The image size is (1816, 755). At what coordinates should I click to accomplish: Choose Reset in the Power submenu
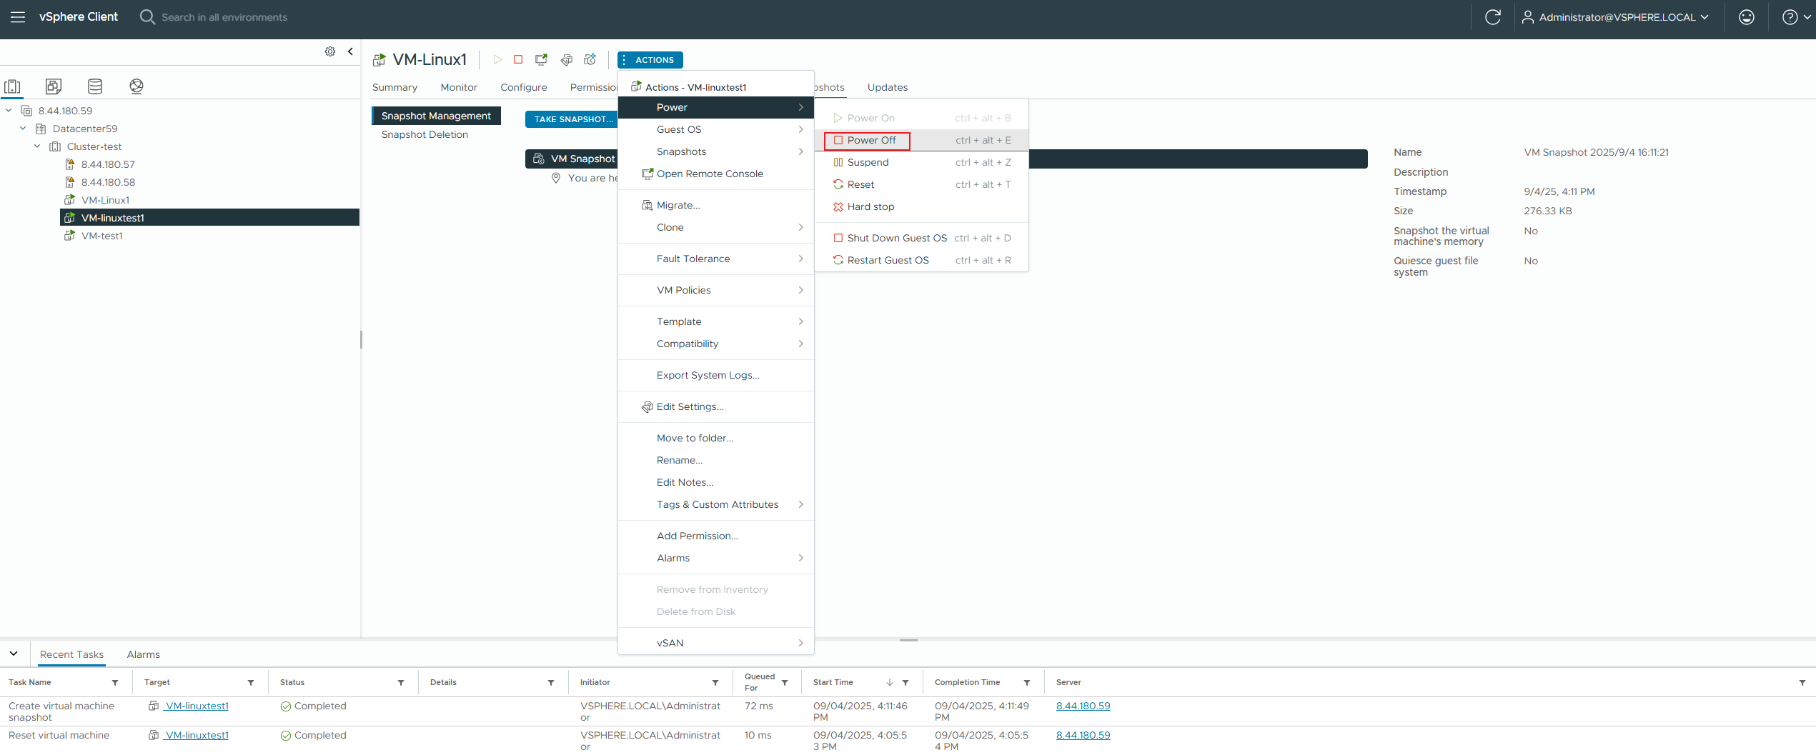[922, 184]
